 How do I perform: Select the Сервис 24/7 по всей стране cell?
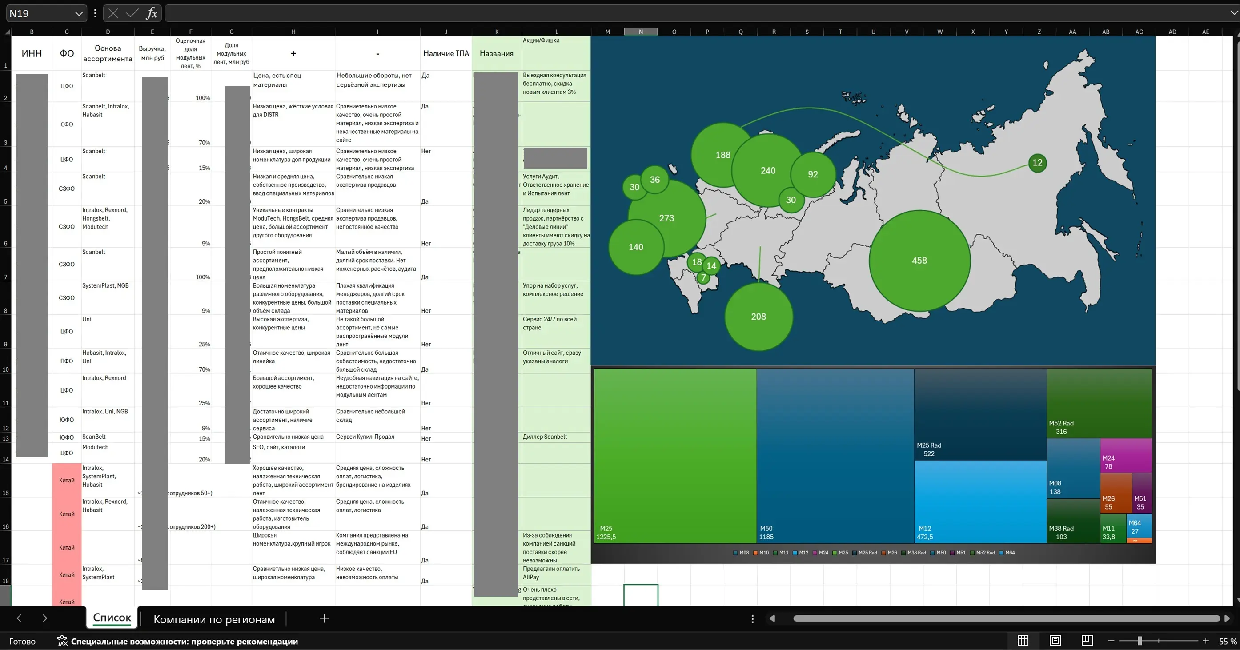point(557,332)
